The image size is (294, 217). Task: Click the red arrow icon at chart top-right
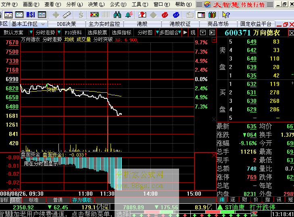click(x=214, y=40)
